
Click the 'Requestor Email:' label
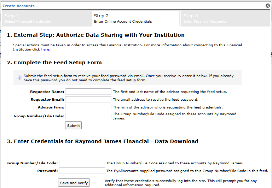[x=47, y=100]
